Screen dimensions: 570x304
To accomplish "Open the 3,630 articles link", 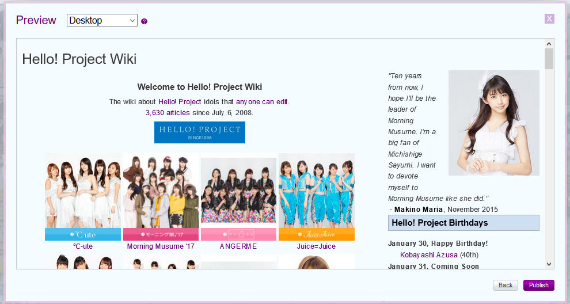I will [168, 113].
